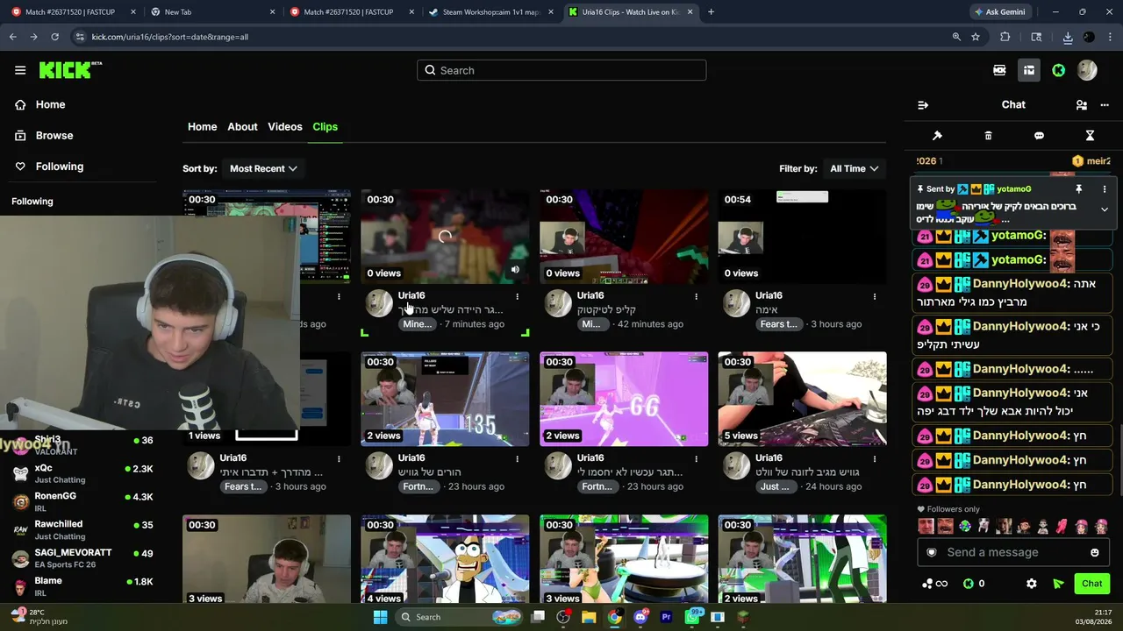Click the video camera icon in the top bar
The height and width of the screenshot is (631, 1123).
click(999, 70)
